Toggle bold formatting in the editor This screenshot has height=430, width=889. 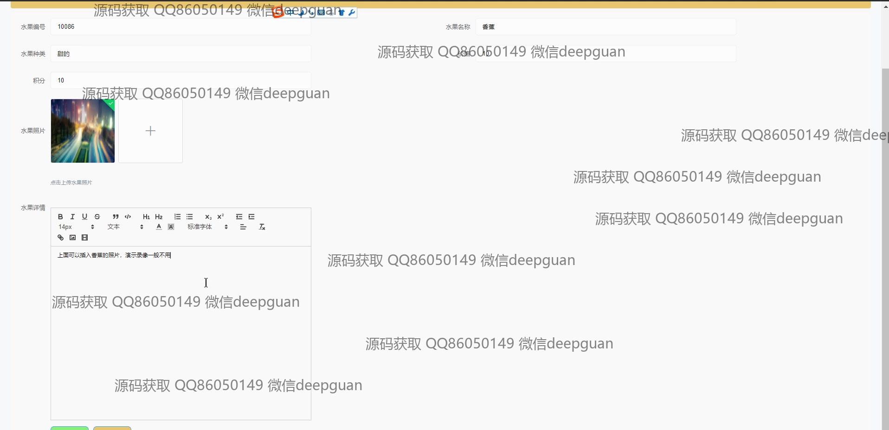point(60,216)
